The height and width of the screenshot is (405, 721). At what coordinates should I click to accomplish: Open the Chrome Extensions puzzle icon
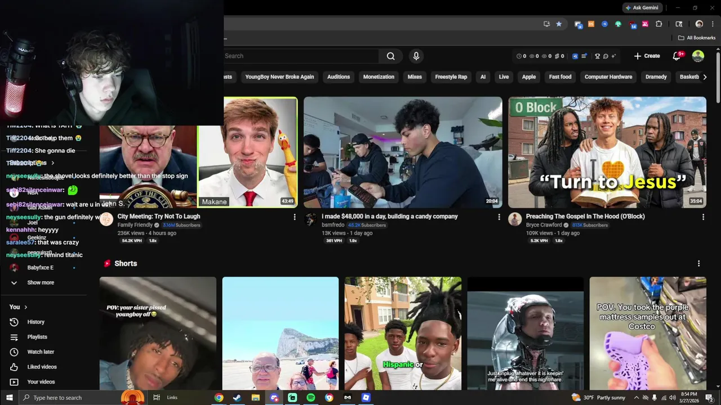[658, 24]
